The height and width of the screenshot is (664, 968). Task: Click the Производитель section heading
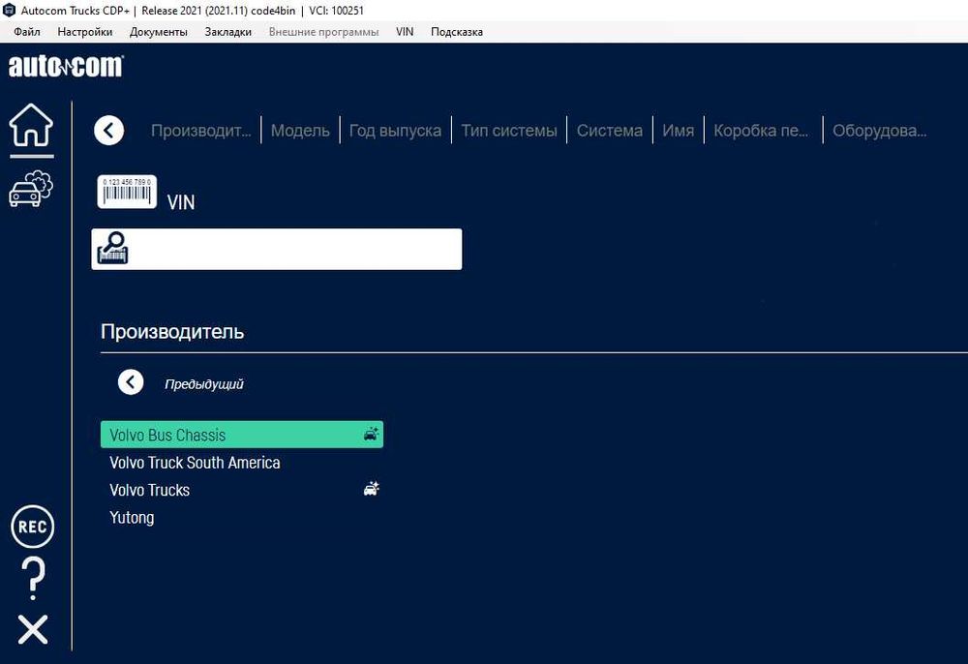(x=172, y=331)
